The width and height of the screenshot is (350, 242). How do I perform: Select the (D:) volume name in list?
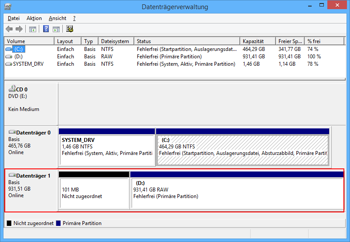tap(19, 57)
